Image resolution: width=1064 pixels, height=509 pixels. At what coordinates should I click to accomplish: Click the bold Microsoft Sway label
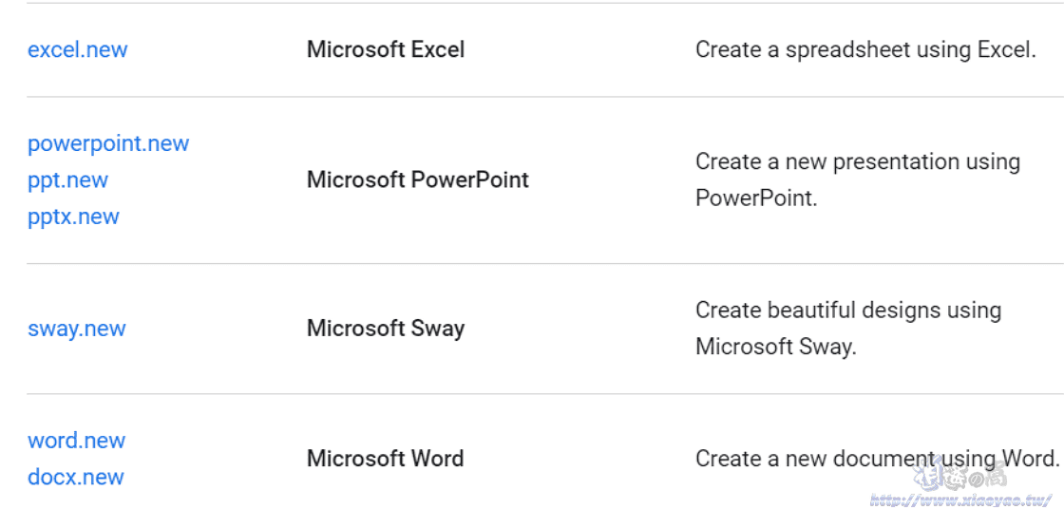tap(386, 329)
